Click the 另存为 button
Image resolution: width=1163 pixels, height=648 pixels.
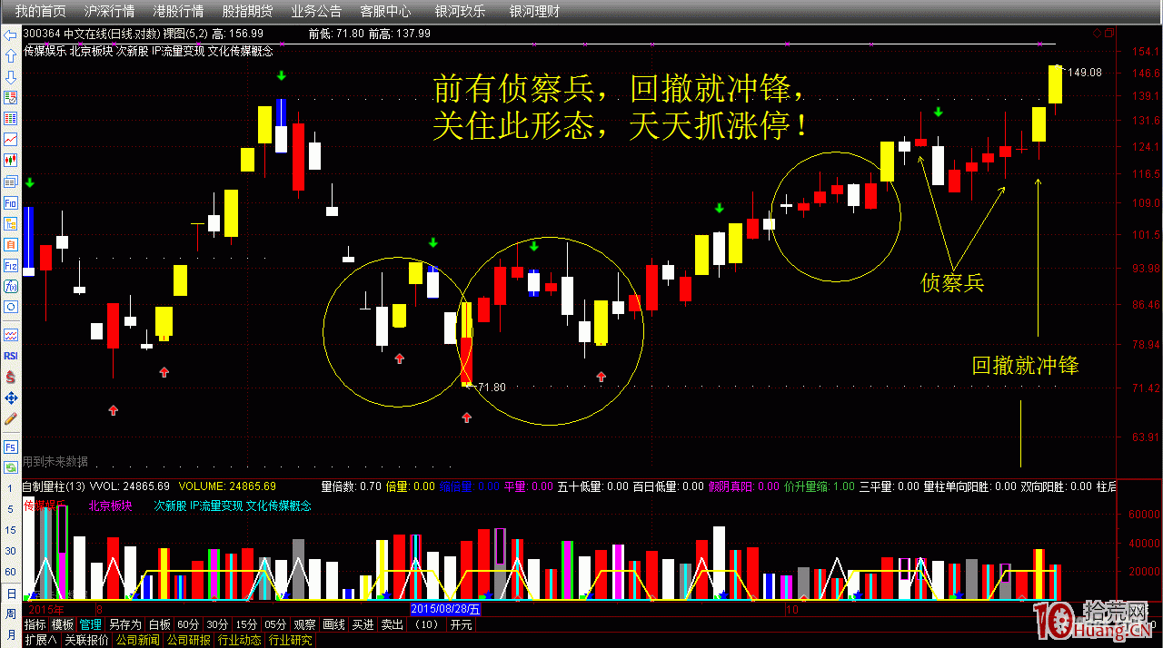[125, 624]
